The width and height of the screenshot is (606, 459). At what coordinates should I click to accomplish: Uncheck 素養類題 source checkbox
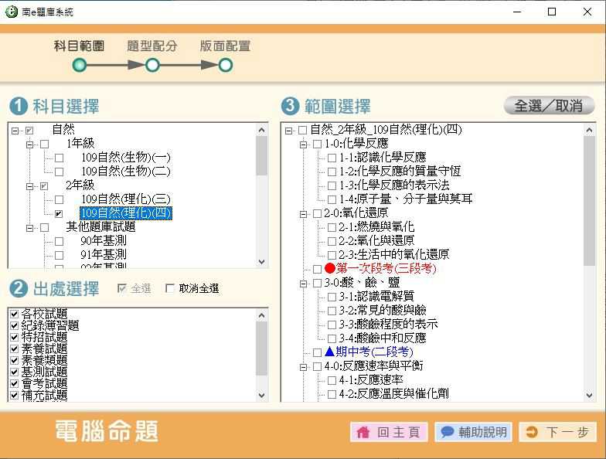click(x=14, y=360)
